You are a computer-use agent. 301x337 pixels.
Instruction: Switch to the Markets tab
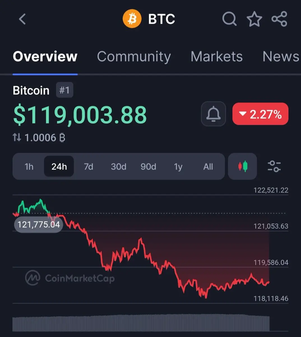217,56
